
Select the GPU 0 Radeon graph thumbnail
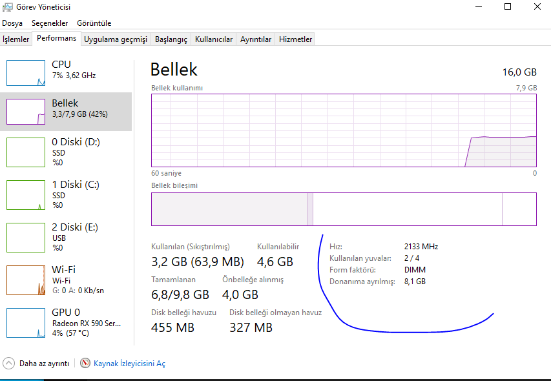[x=26, y=323]
